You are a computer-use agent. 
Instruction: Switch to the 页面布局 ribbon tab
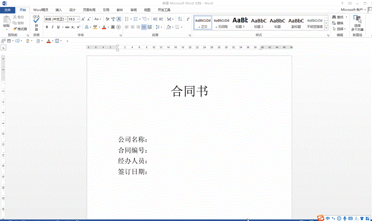click(x=89, y=9)
